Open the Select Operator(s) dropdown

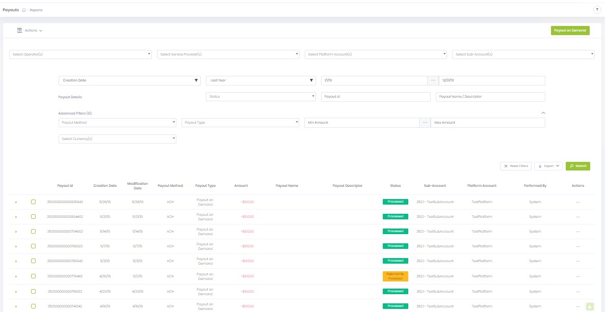click(81, 54)
